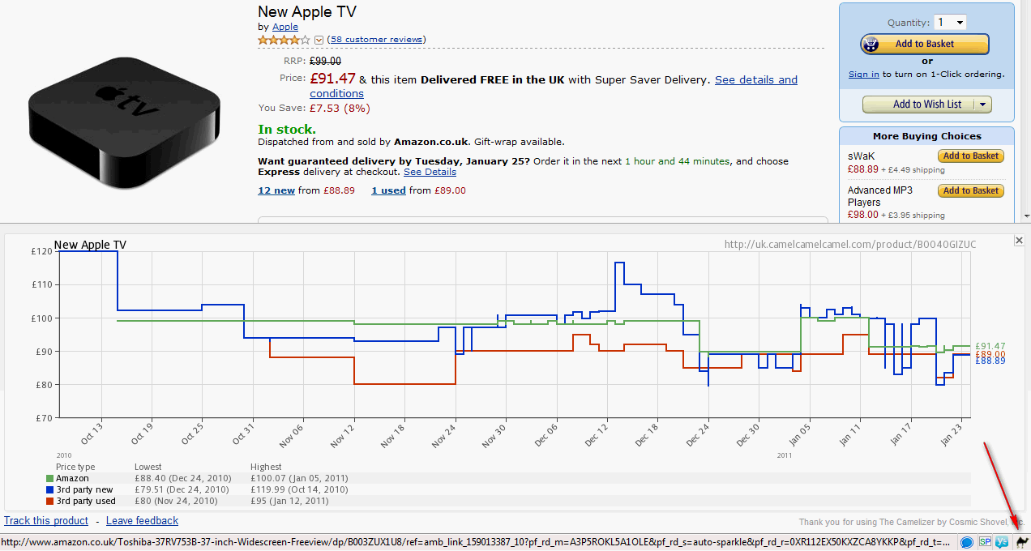Click the Advanced MP3 Players seller name

tap(880, 196)
